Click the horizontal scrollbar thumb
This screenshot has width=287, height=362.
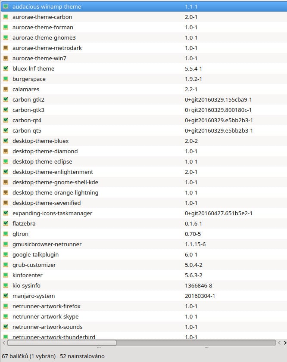click(62, 343)
